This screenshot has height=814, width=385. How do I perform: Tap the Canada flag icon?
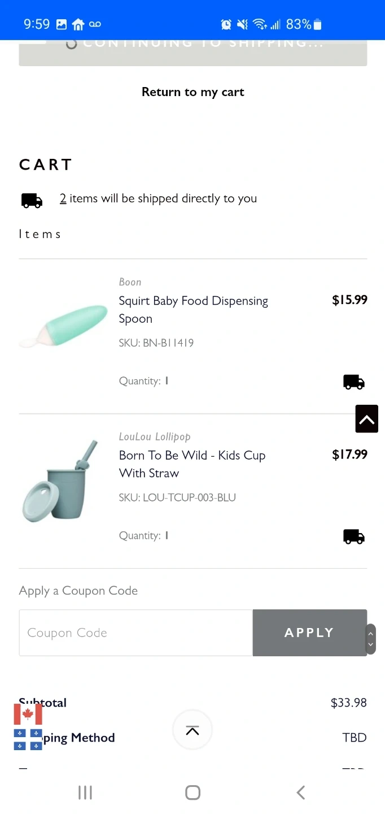pos(28,714)
